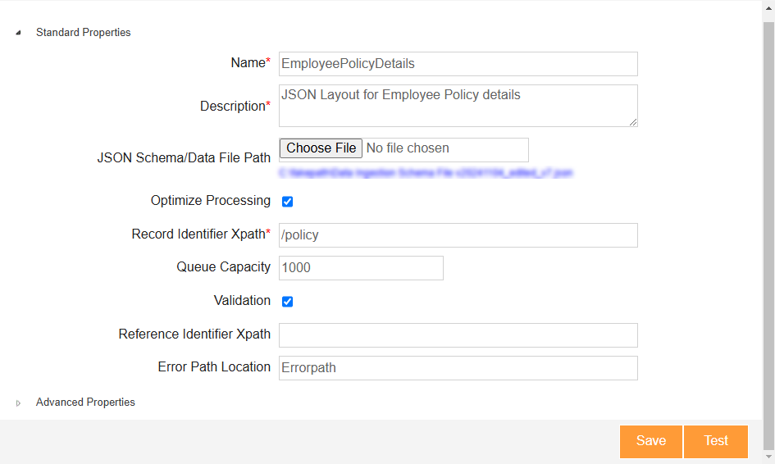
Task: Collapse the Standard Properties section arrow
Action: tap(18, 33)
